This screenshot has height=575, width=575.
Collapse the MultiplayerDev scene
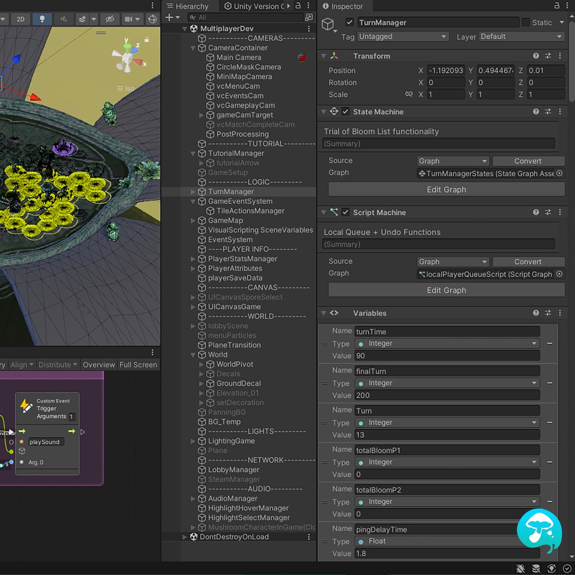click(x=184, y=29)
